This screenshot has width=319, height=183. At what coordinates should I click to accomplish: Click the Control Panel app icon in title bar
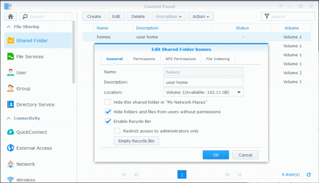[x=8, y=6]
